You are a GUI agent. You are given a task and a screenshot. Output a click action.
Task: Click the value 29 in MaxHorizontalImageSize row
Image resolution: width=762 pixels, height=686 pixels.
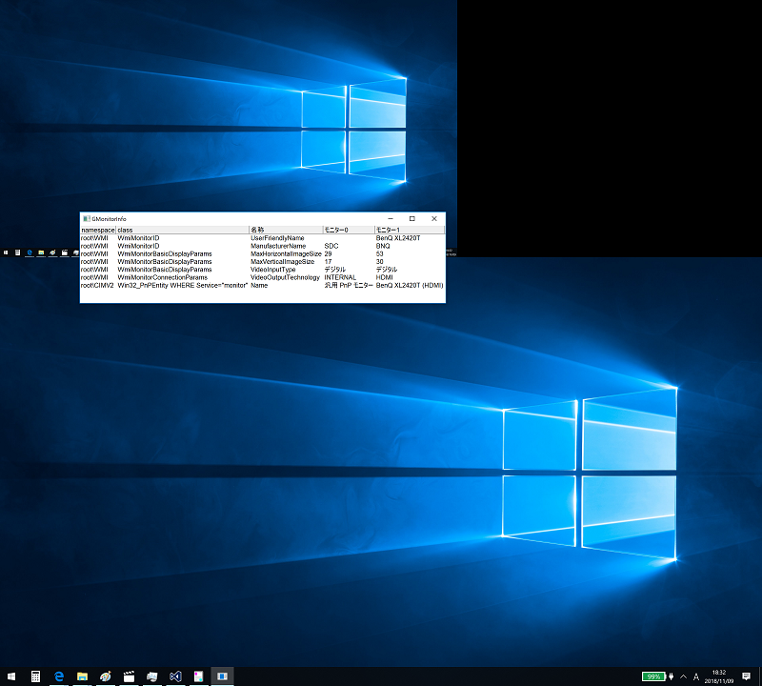pyautogui.click(x=328, y=253)
